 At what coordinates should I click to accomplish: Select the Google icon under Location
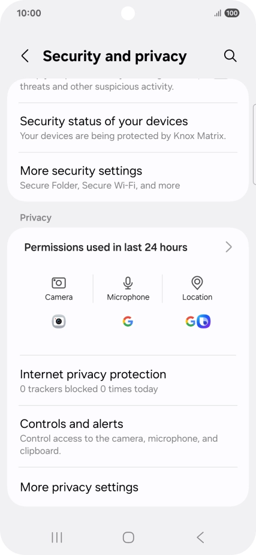[x=191, y=321]
